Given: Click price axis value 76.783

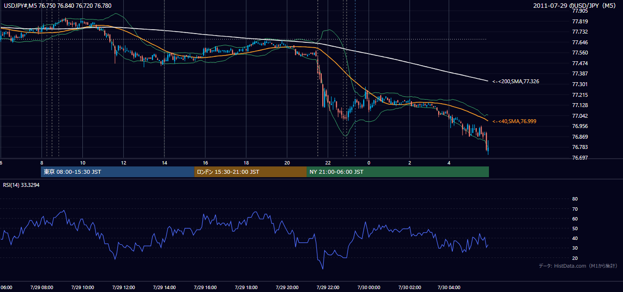Looking at the screenshot, I should tap(580, 147).
